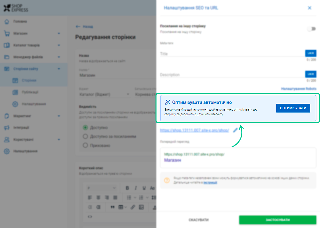Click the Користувачі person icon
The image size is (320, 228).
click(x=7, y=140)
